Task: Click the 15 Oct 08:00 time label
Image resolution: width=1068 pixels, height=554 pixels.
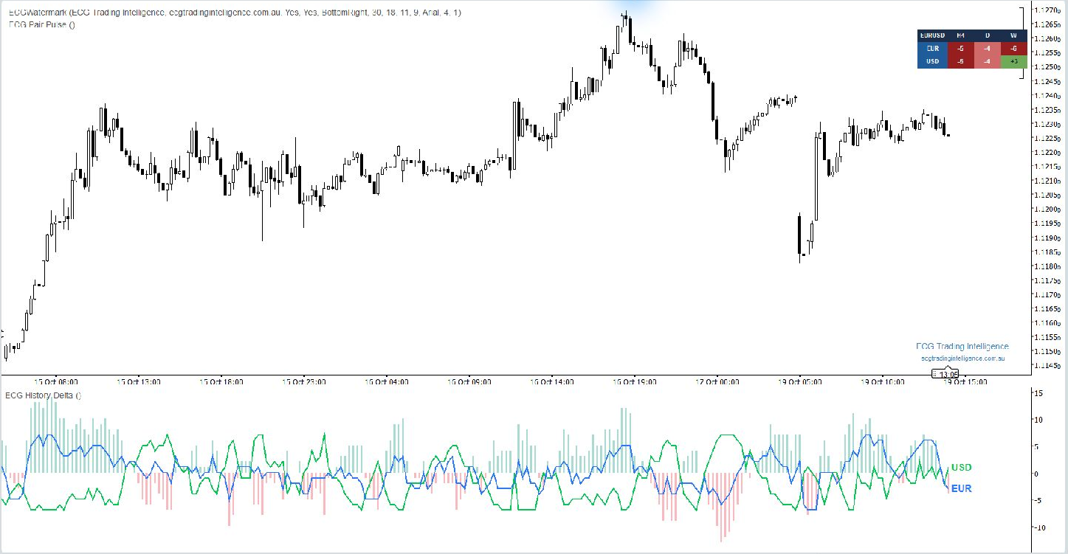Action: [x=57, y=382]
